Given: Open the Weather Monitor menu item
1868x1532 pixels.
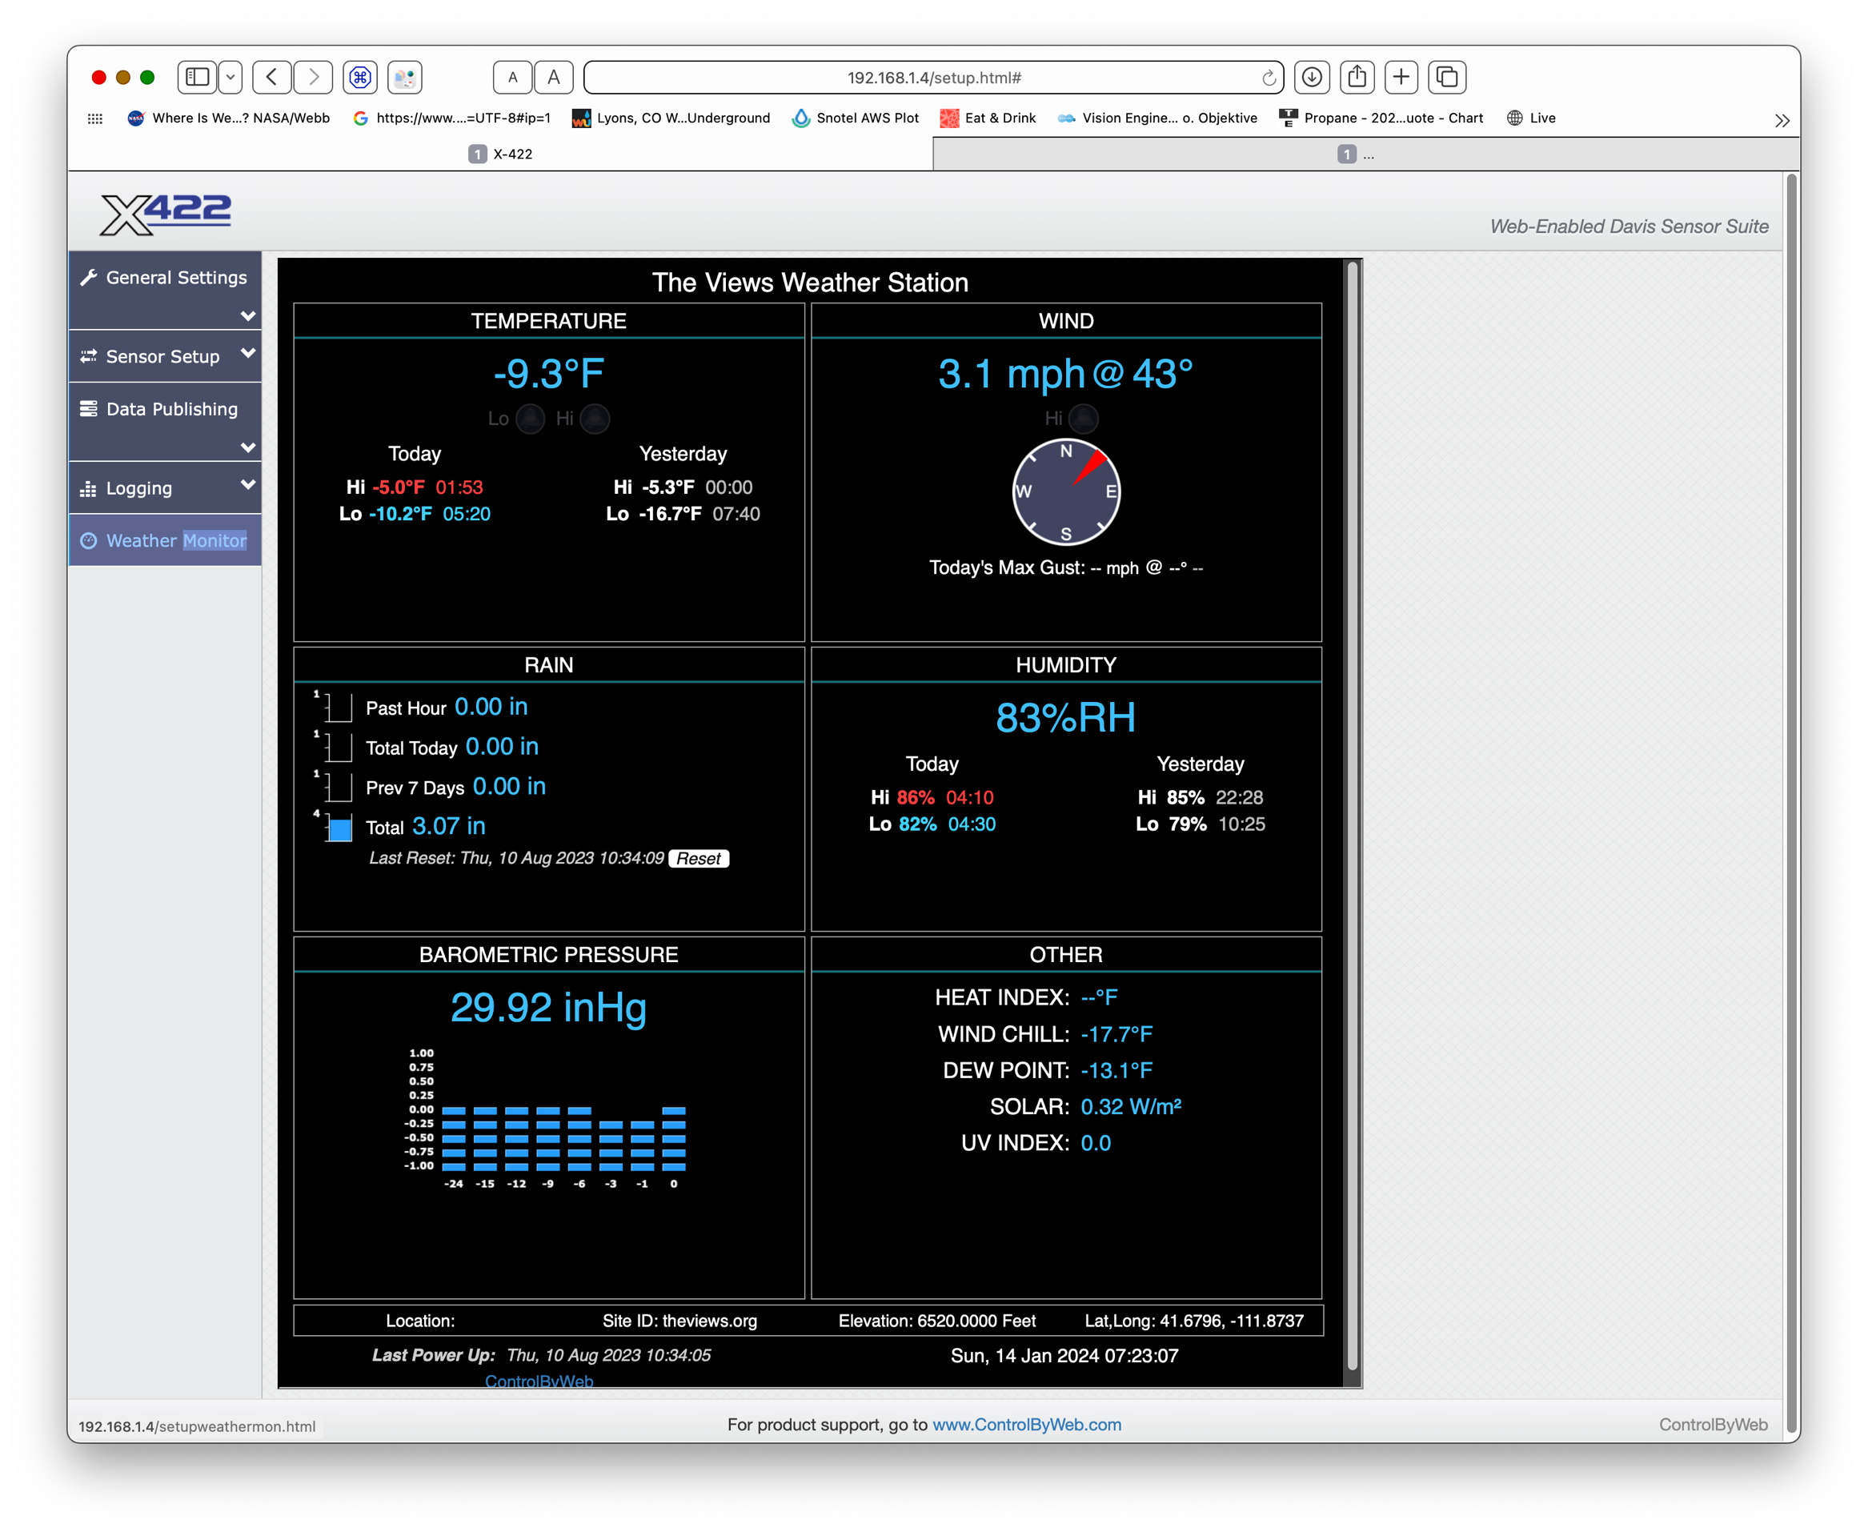Looking at the screenshot, I should [x=175, y=540].
